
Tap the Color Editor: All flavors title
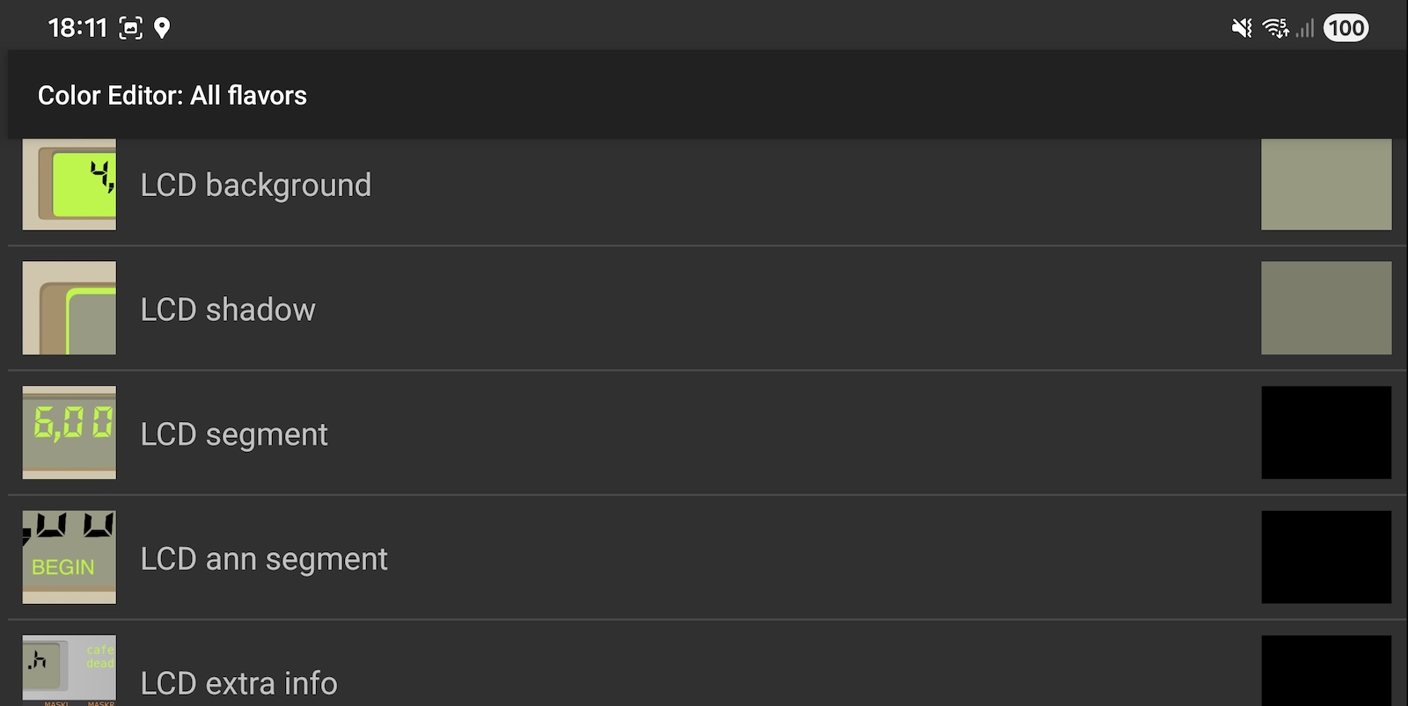[x=172, y=95]
